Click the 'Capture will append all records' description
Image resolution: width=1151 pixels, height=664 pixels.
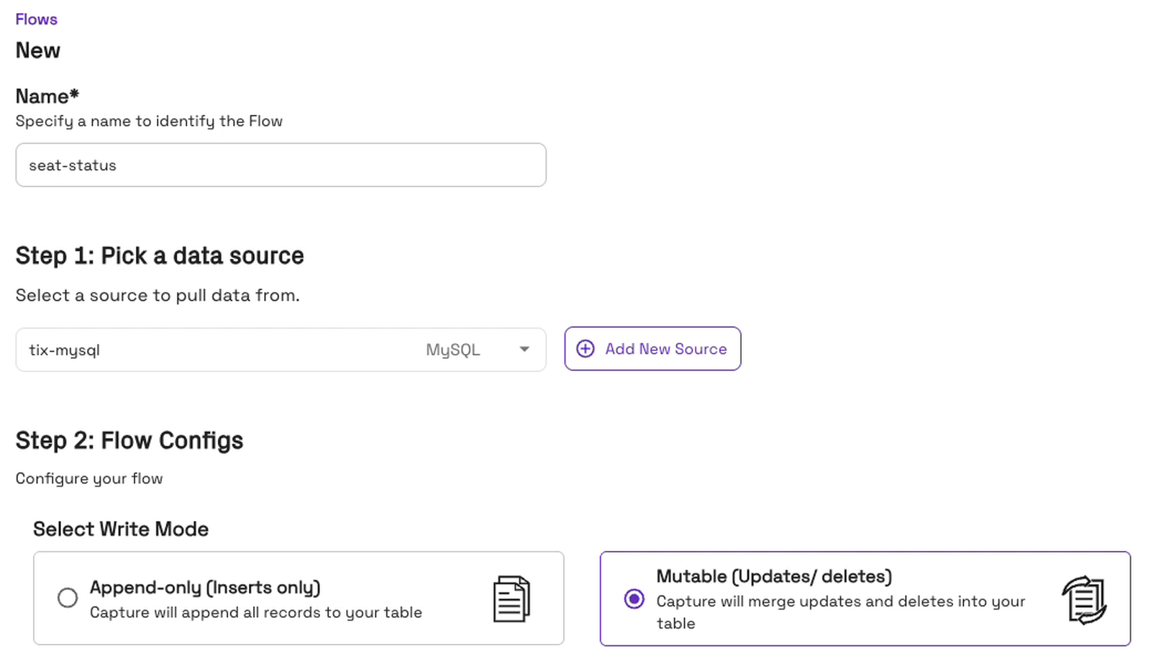pos(256,612)
